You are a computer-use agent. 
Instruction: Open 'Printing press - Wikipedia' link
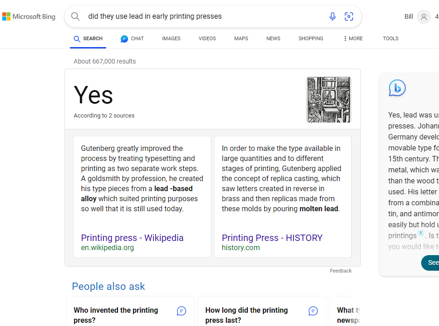pyautogui.click(x=132, y=238)
